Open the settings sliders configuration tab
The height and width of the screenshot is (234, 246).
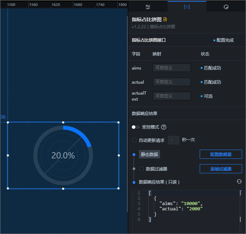[148, 7]
